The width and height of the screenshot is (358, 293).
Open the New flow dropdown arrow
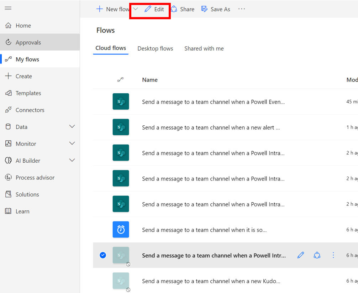tap(136, 9)
